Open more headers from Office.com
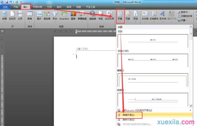Viewport: 197px width, 126px height. [154, 110]
